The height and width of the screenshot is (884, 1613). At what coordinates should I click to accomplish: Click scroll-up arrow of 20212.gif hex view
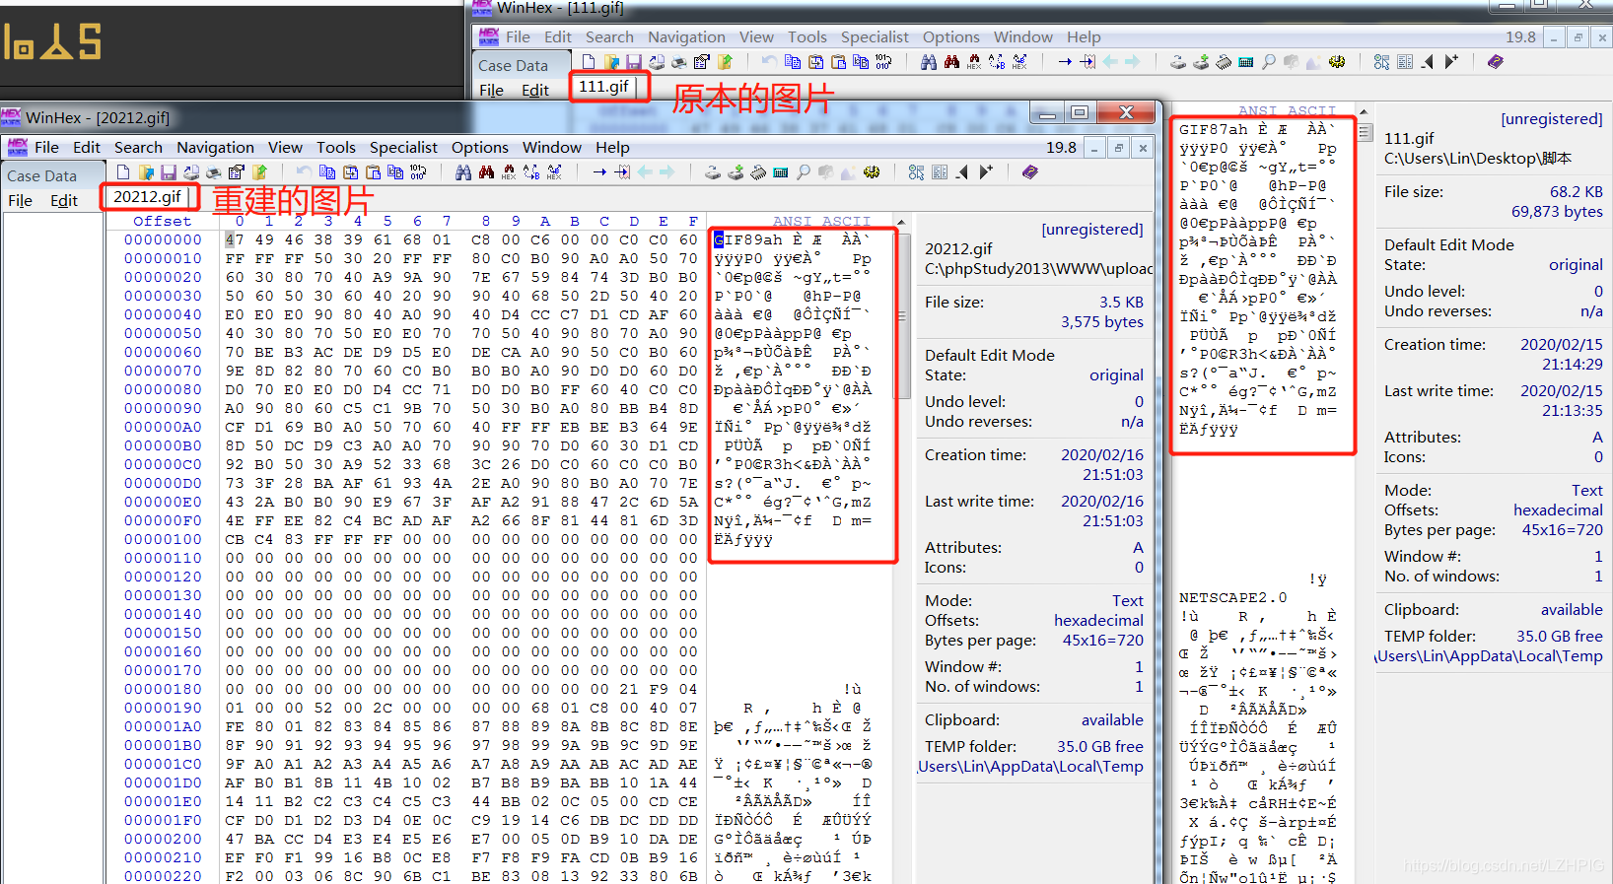click(x=900, y=222)
